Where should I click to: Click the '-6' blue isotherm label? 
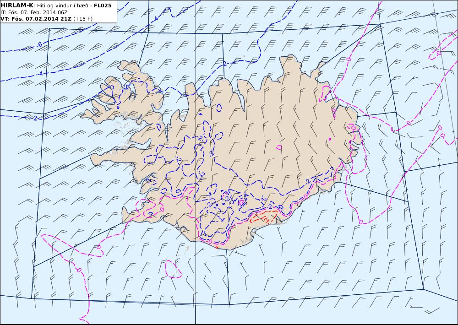[x=39, y=45]
